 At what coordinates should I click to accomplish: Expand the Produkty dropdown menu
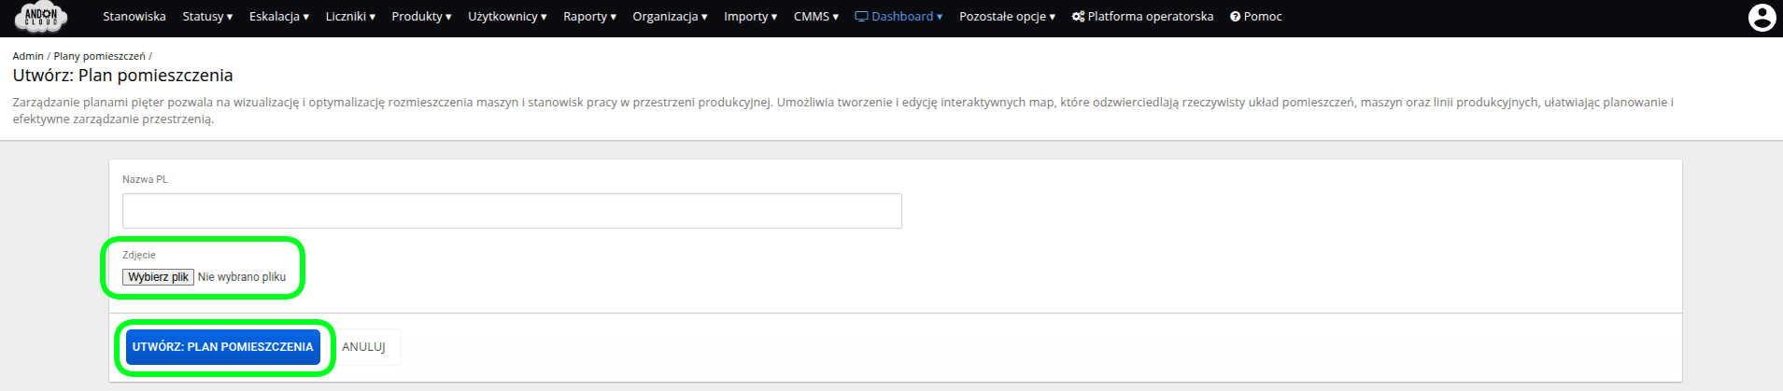point(421,17)
